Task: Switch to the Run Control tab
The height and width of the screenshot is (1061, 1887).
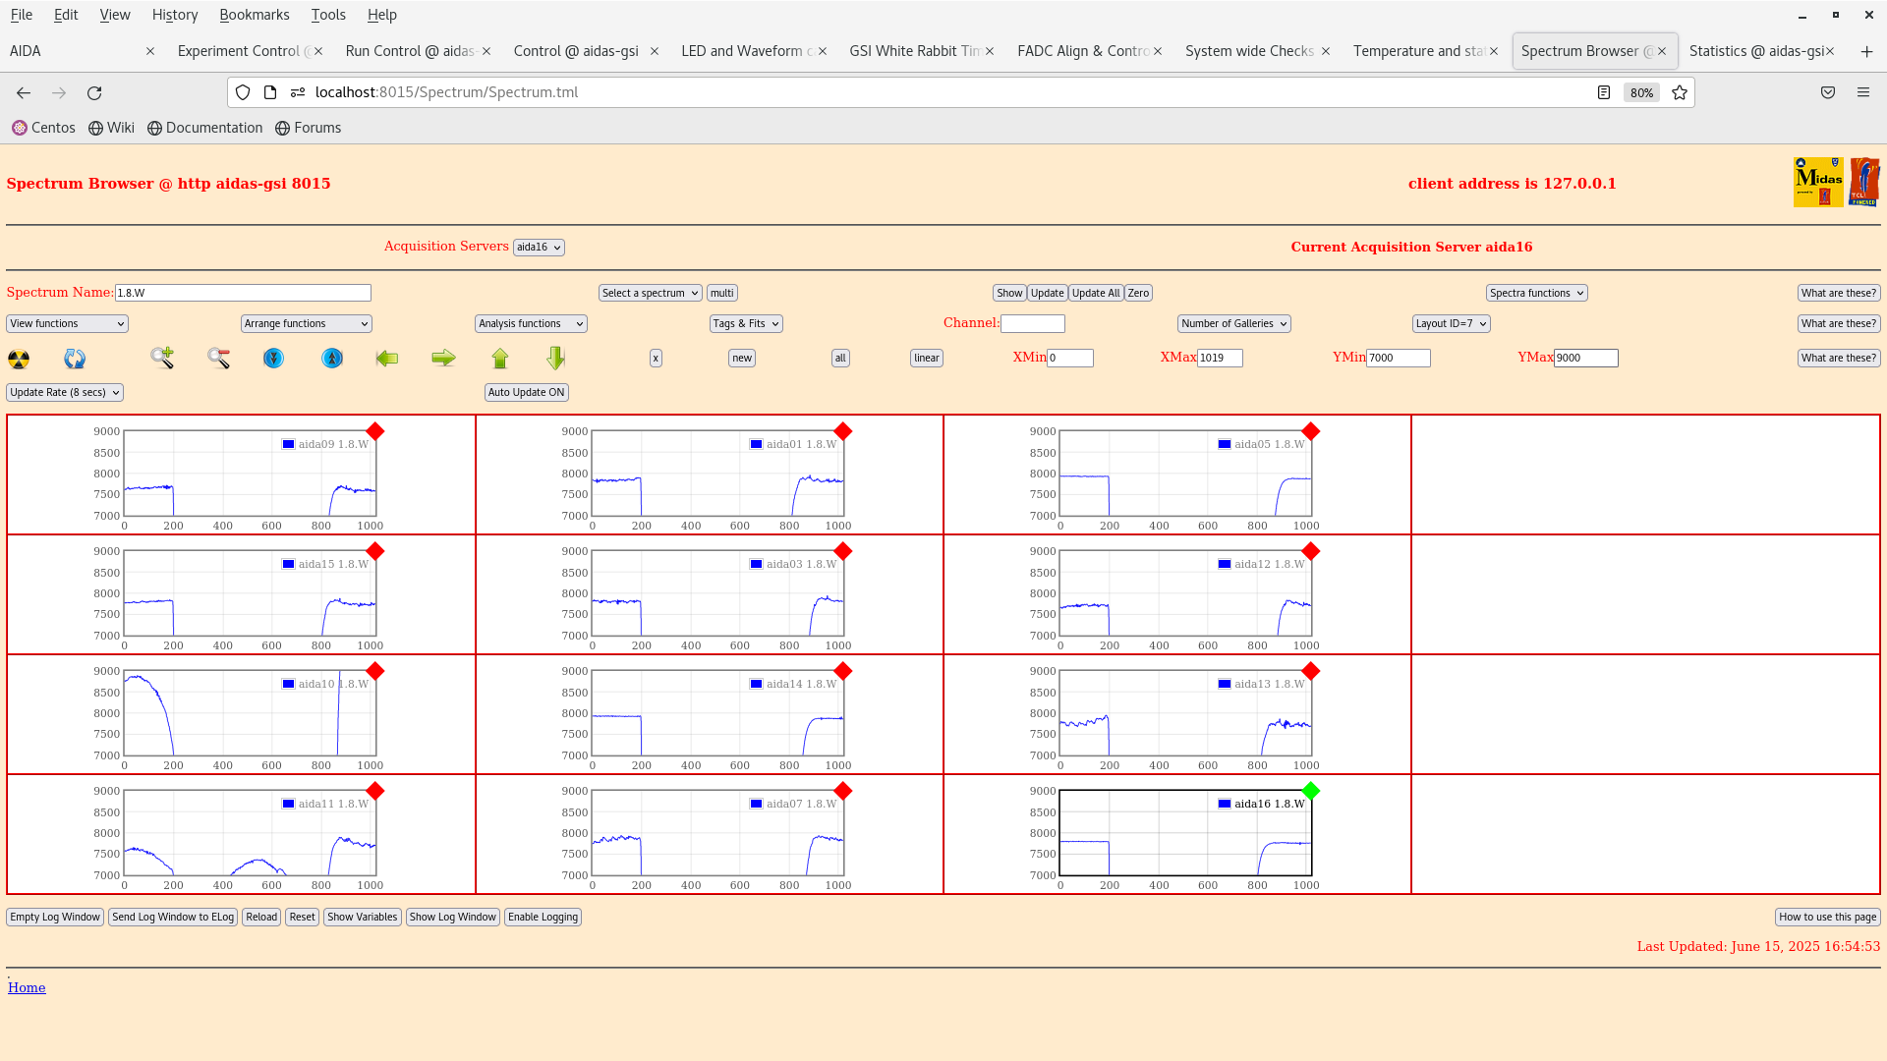Action: 410,51
